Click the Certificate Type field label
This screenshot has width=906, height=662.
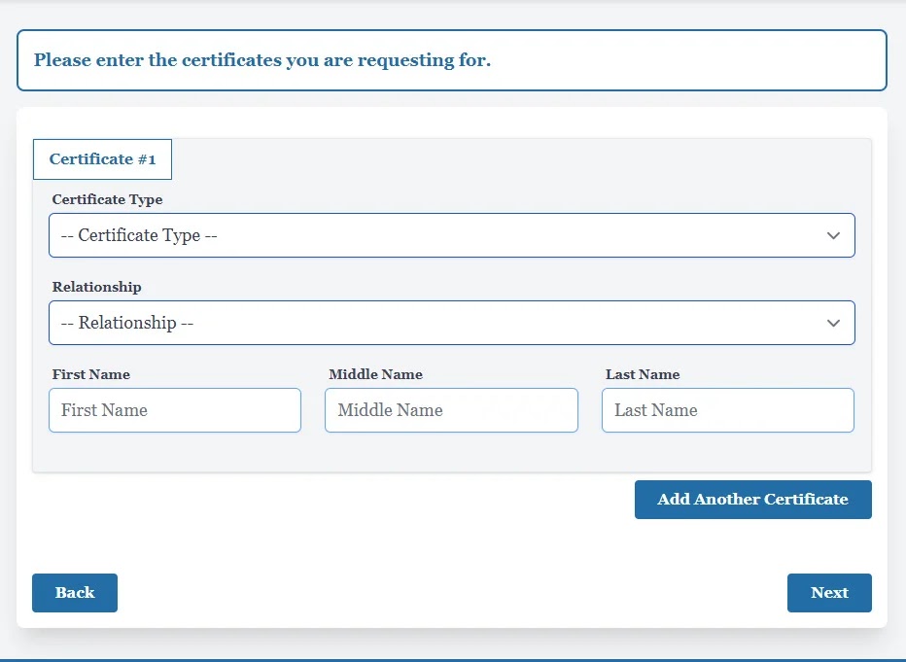[108, 199]
